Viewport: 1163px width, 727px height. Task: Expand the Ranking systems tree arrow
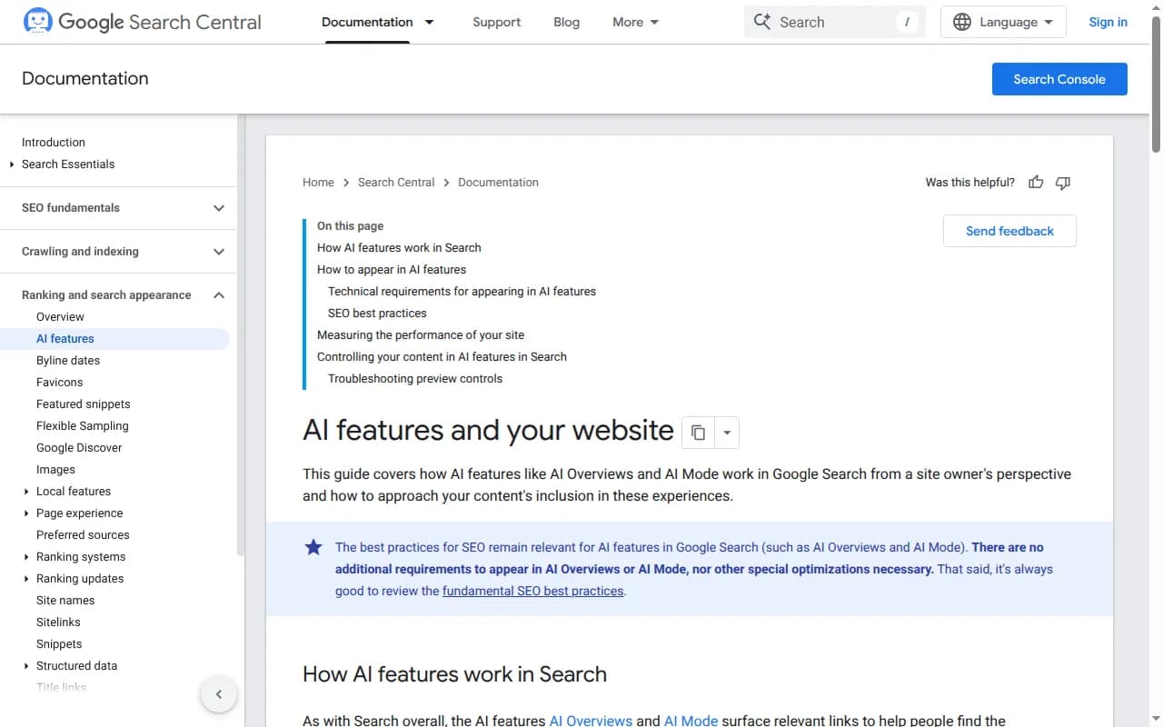[x=26, y=557]
